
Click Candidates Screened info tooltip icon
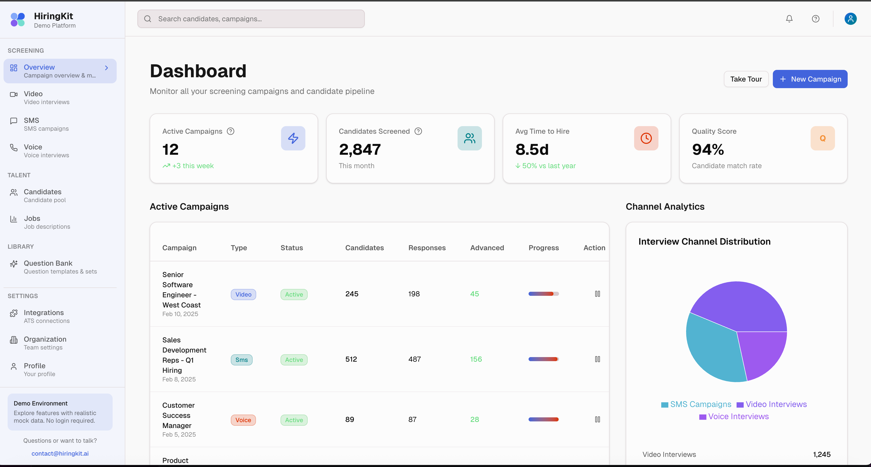coord(418,131)
